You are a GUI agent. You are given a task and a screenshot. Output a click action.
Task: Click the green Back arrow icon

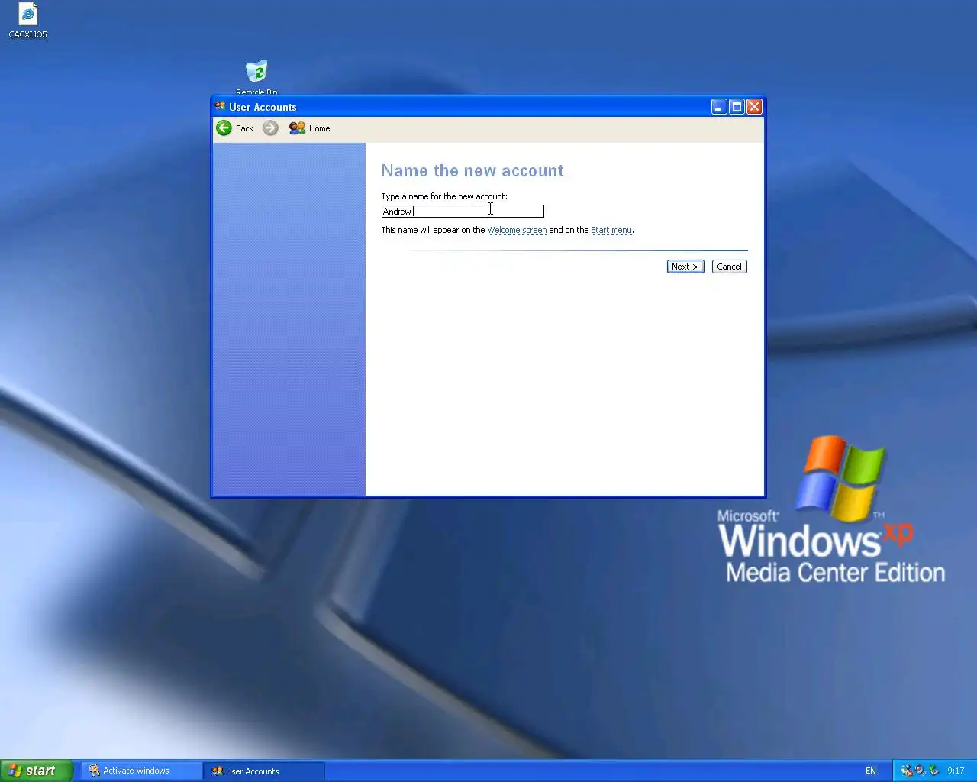pyautogui.click(x=224, y=128)
